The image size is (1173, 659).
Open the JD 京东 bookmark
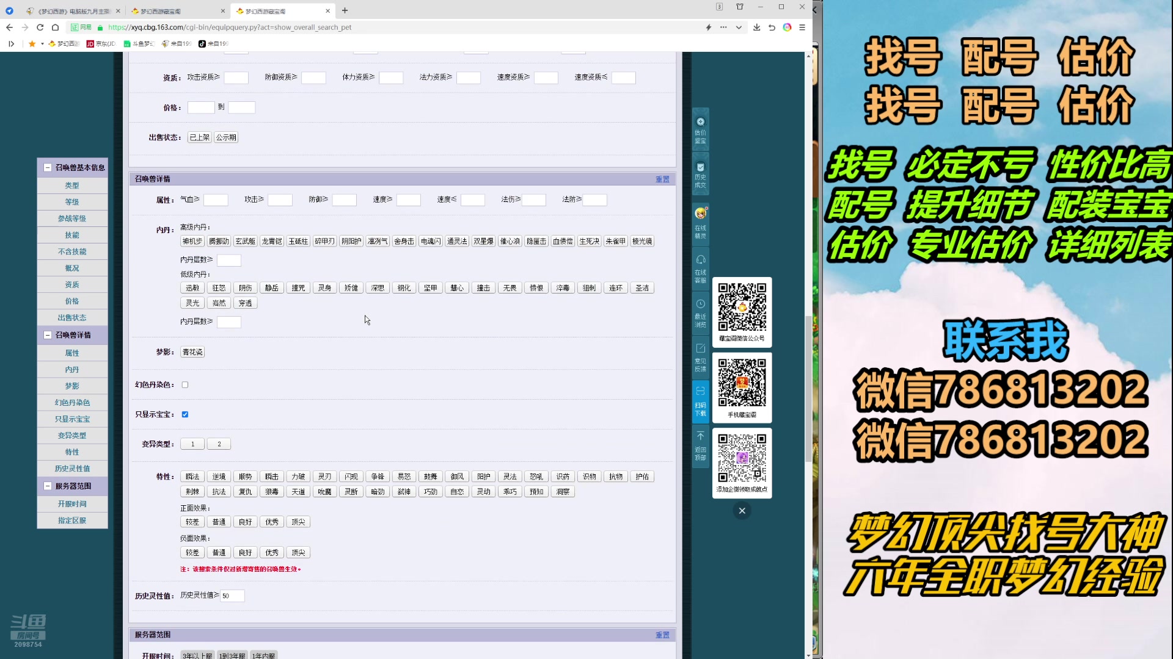click(x=101, y=44)
